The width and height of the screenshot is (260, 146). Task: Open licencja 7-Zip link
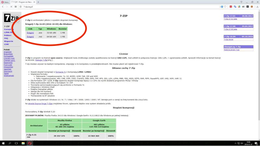(41, 60)
